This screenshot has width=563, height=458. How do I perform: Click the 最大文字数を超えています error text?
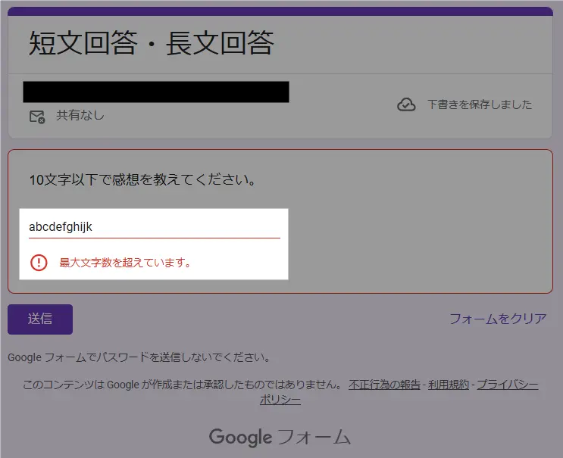click(125, 263)
